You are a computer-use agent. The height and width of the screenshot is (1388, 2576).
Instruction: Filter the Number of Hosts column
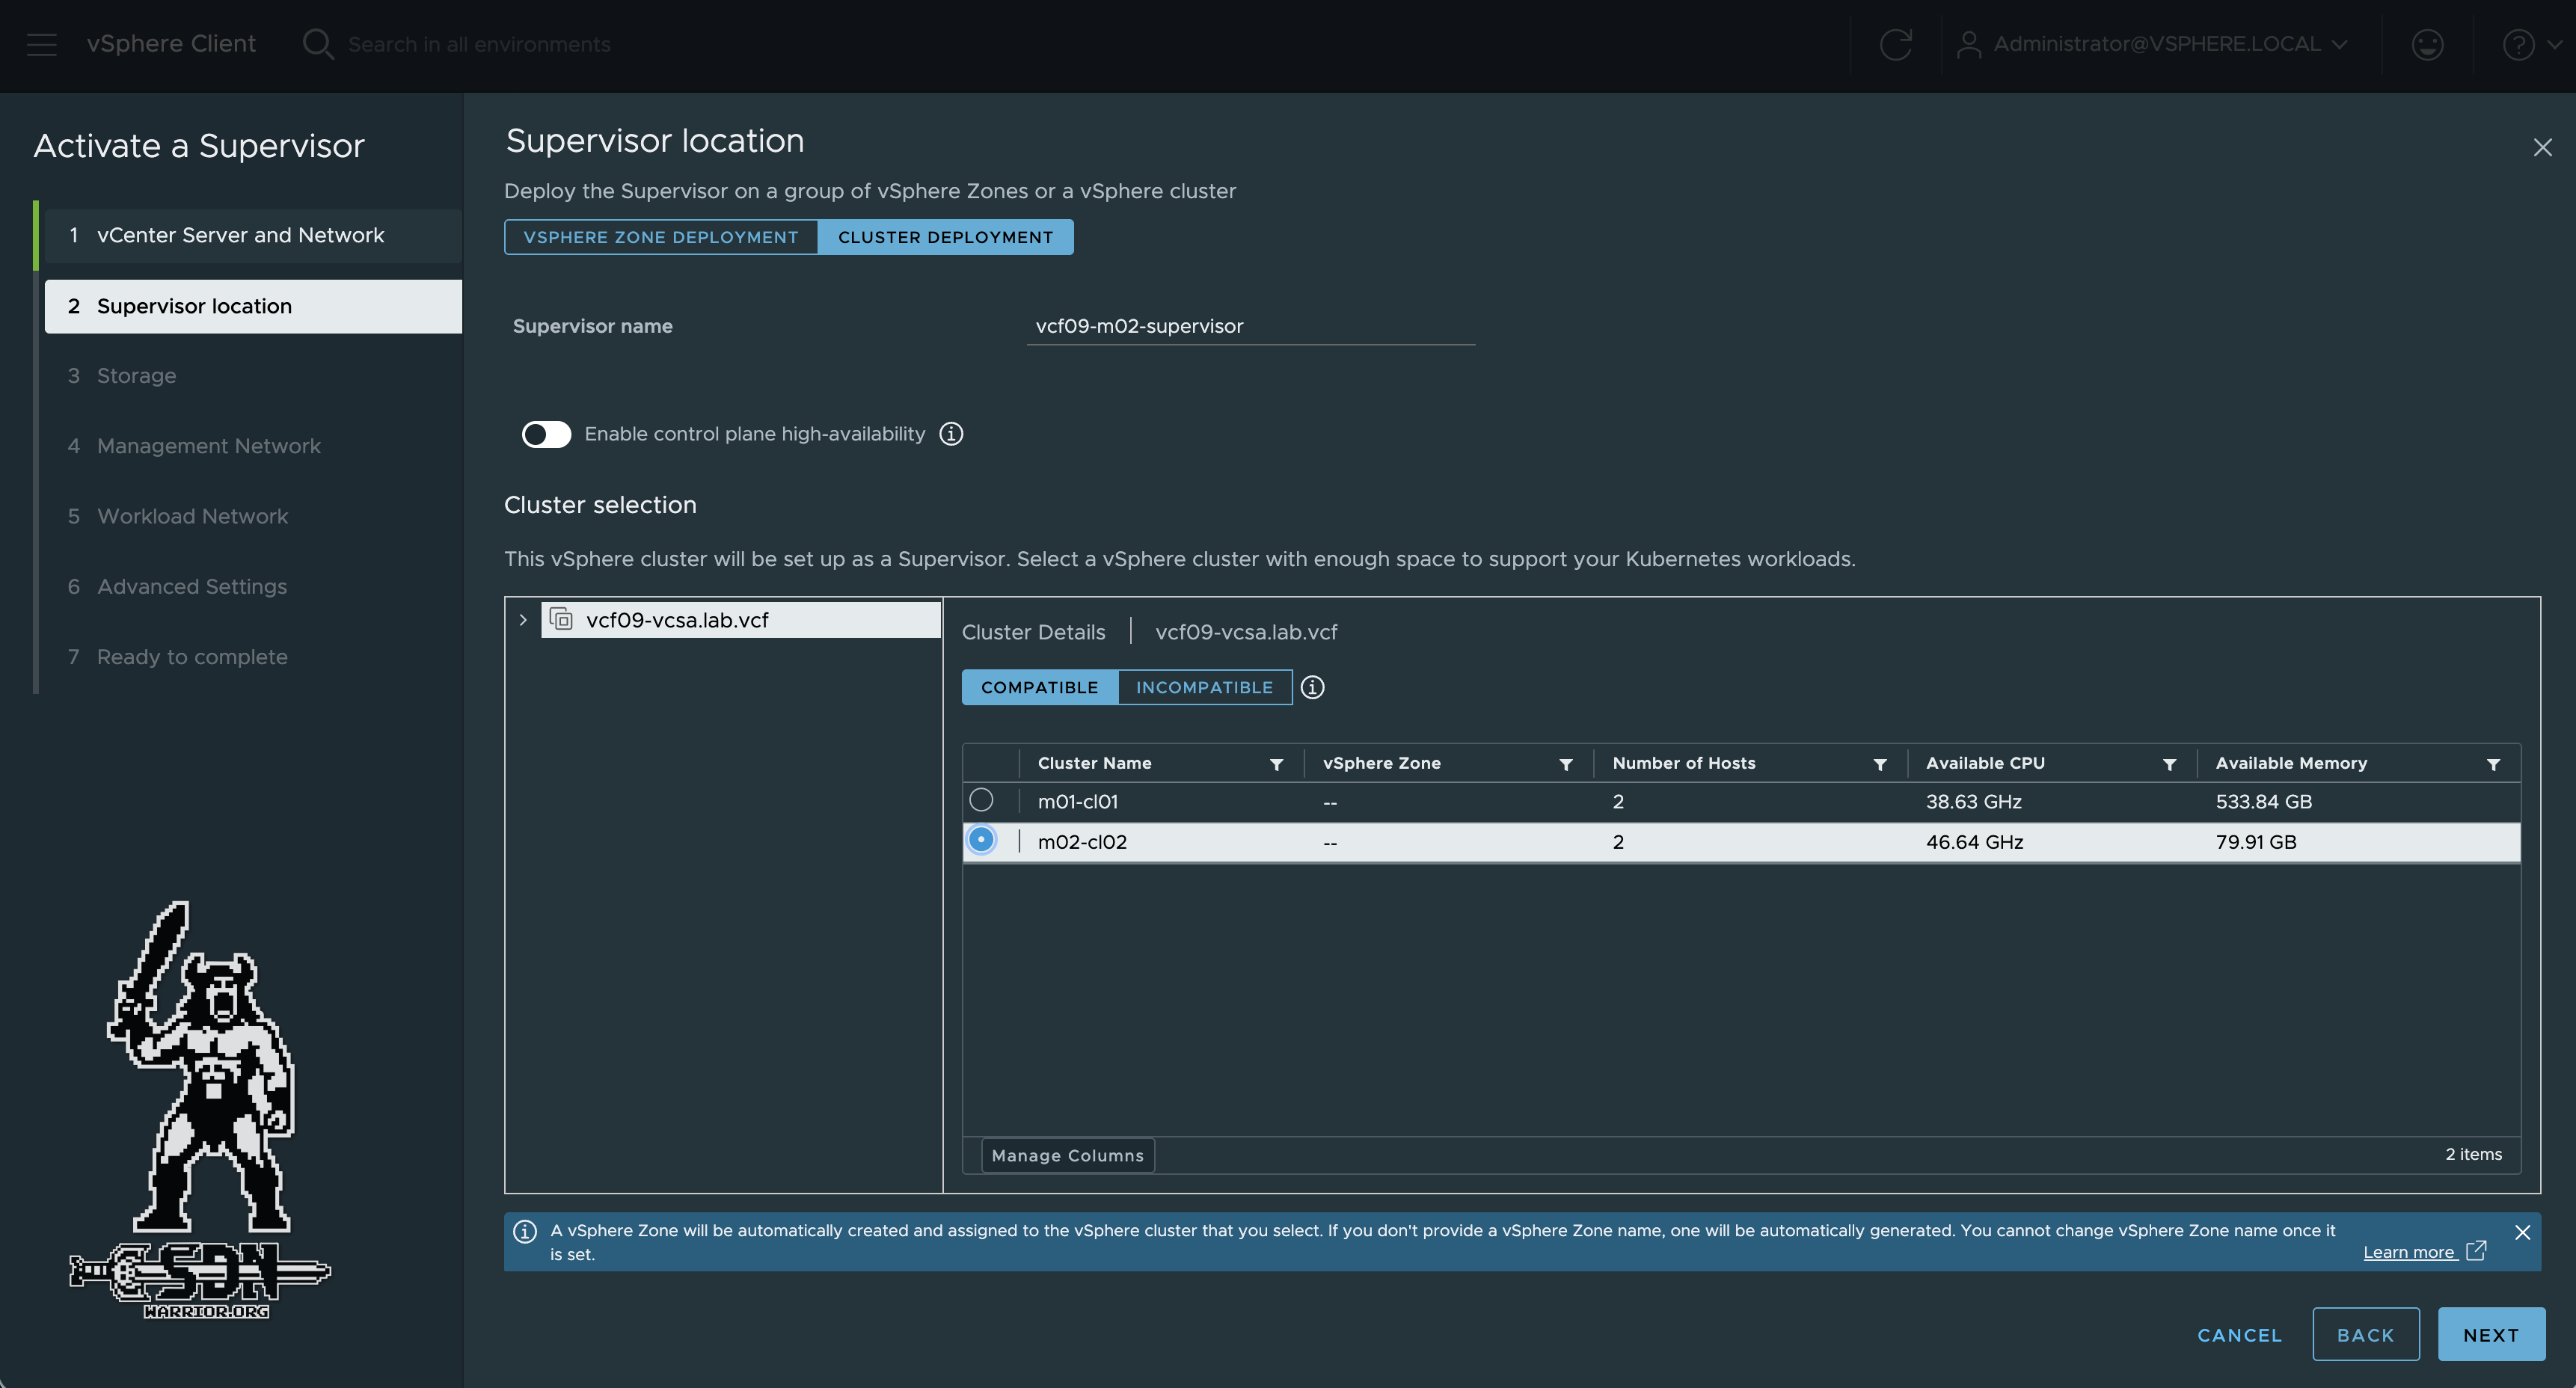(1880, 764)
